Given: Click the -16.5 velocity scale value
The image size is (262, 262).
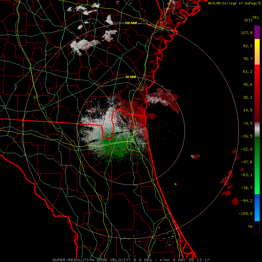Looking at the screenshot, I should [x=247, y=136].
